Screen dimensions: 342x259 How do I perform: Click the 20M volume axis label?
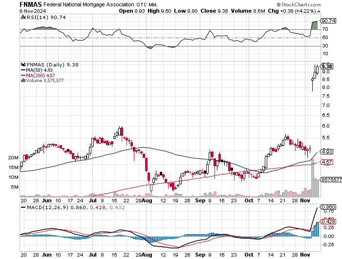(x=13, y=157)
